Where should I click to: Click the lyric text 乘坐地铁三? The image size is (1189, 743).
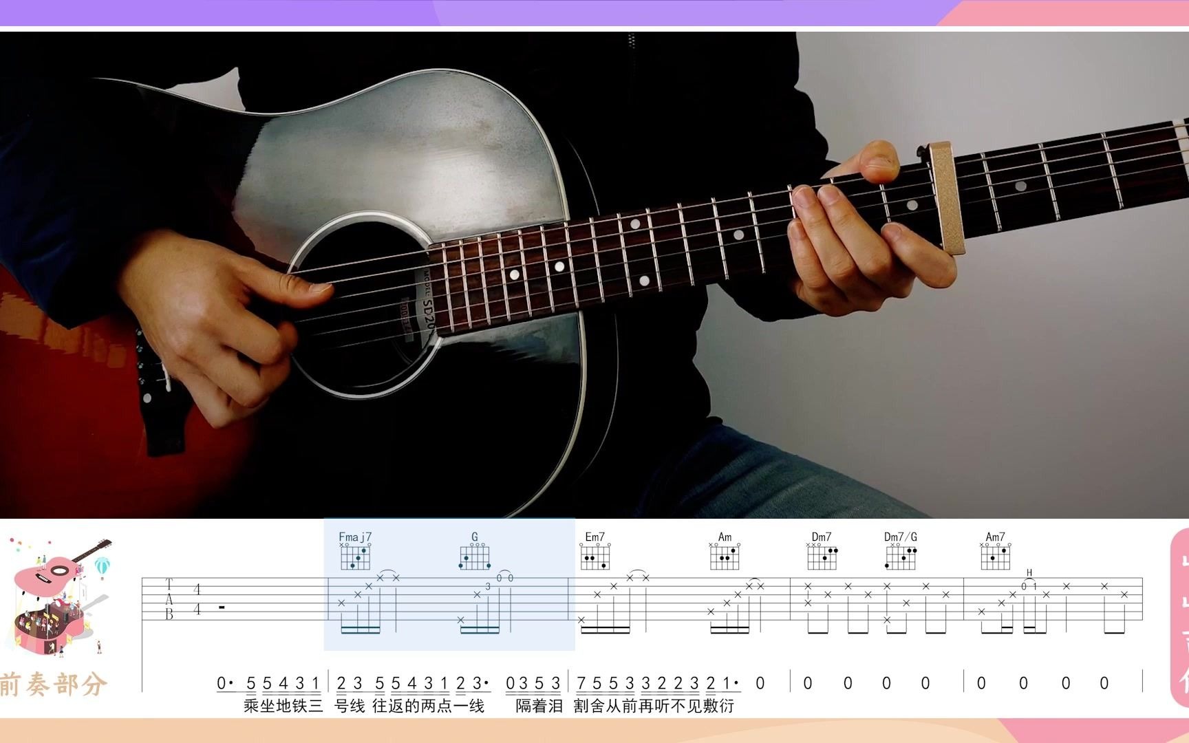(283, 706)
